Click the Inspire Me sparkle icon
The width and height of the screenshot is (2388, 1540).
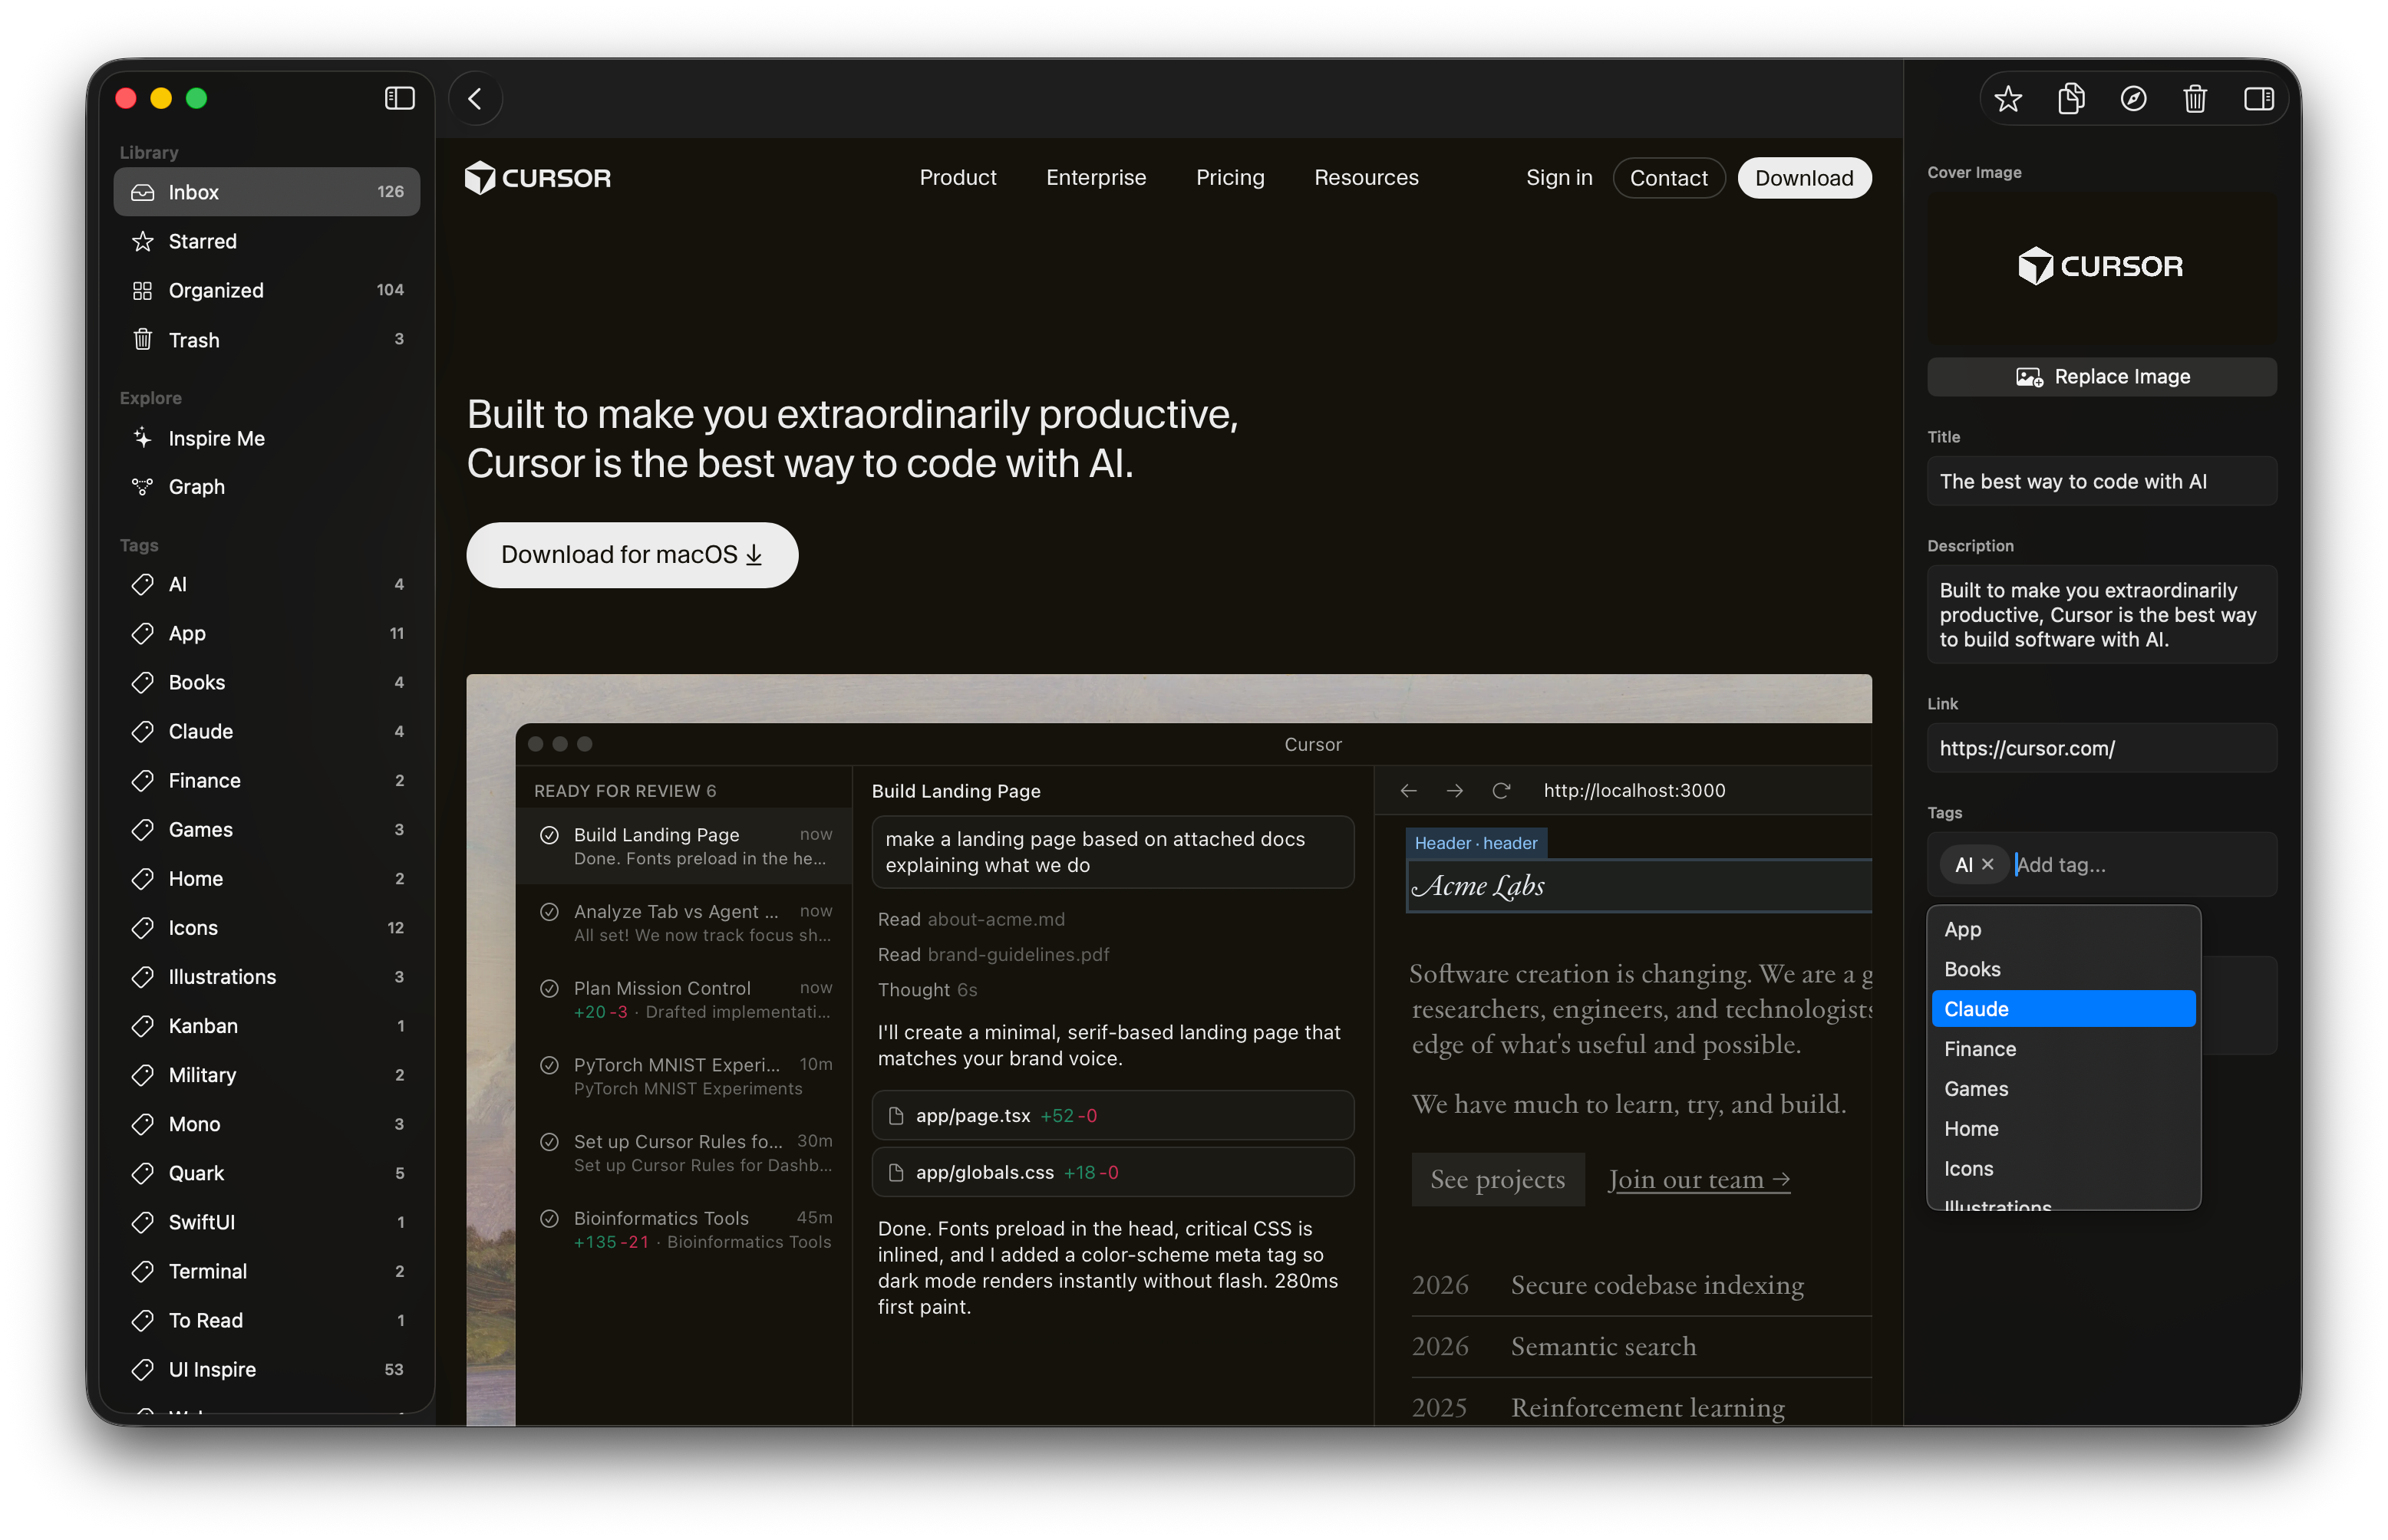pyautogui.click(x=143, y=438)
